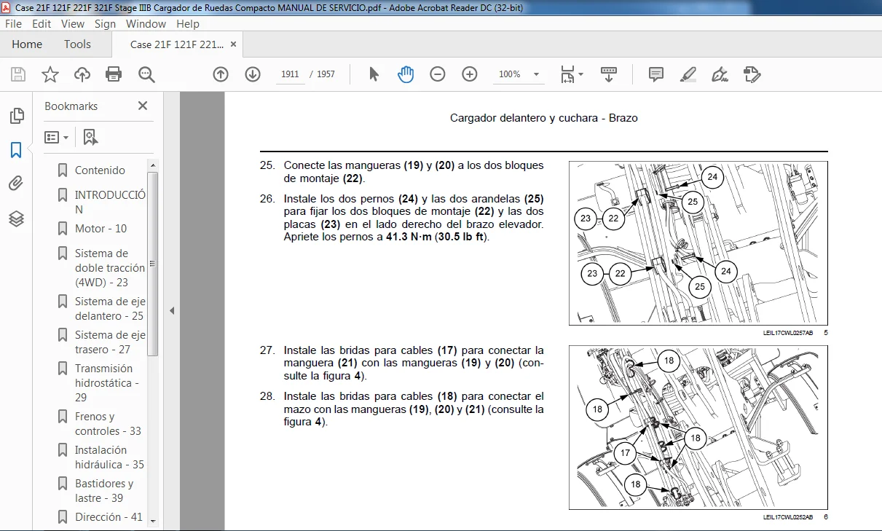Zoom in with the plus icon
Viewport: 882px width, 531px height.
470,74
